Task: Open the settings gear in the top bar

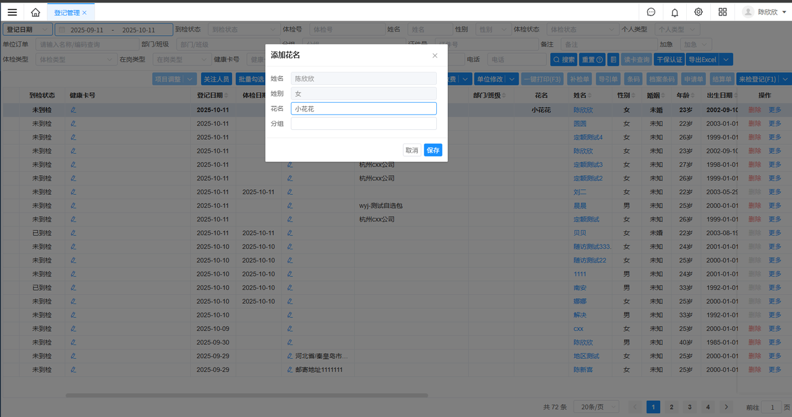Action: coord(699,12)
